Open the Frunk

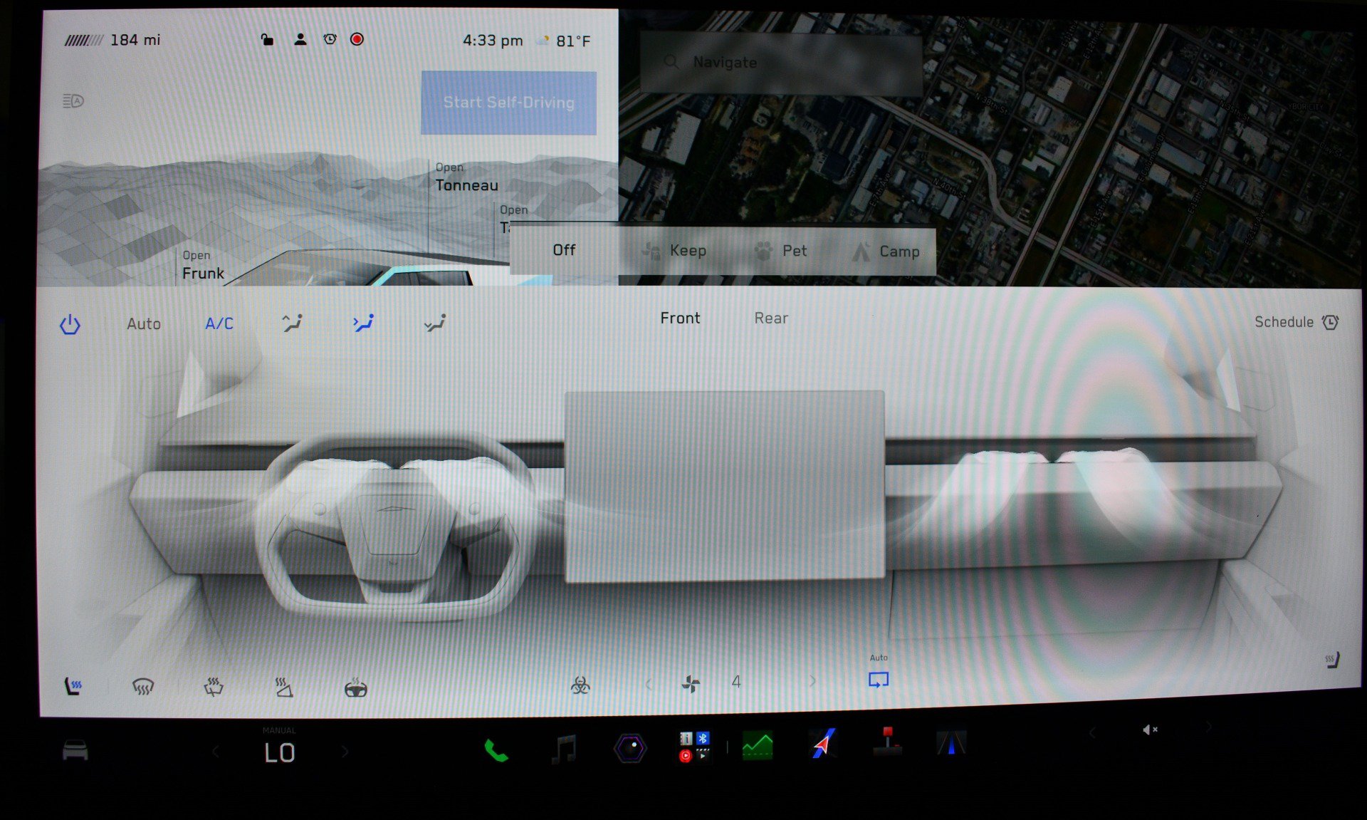pyautogui.click(x=203, y=265)
